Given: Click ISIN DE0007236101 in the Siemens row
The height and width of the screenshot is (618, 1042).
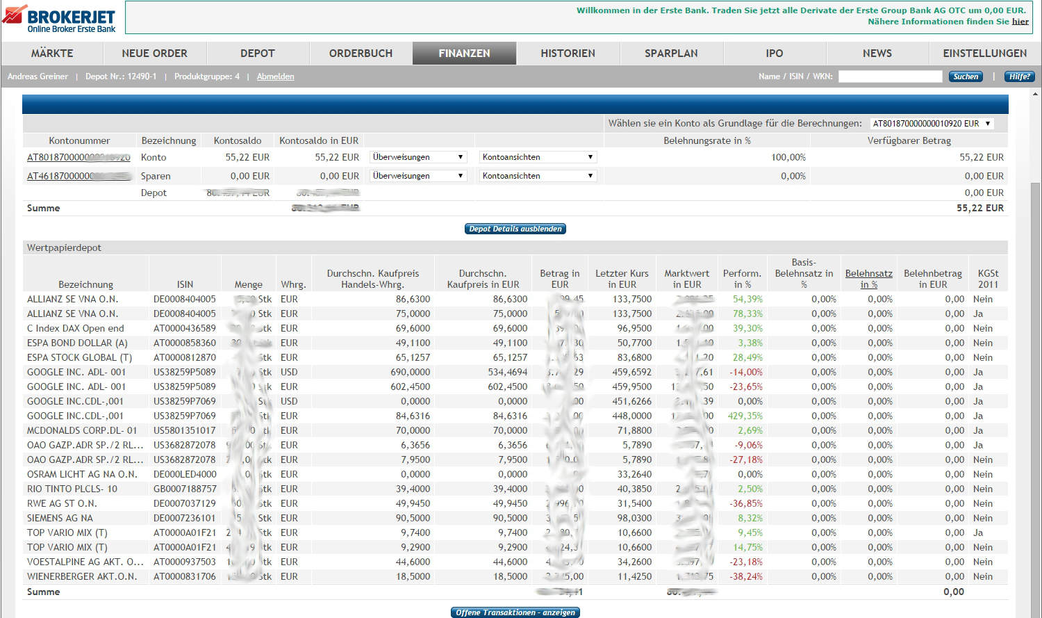Looking at the screenshot, I should point(185,518).
